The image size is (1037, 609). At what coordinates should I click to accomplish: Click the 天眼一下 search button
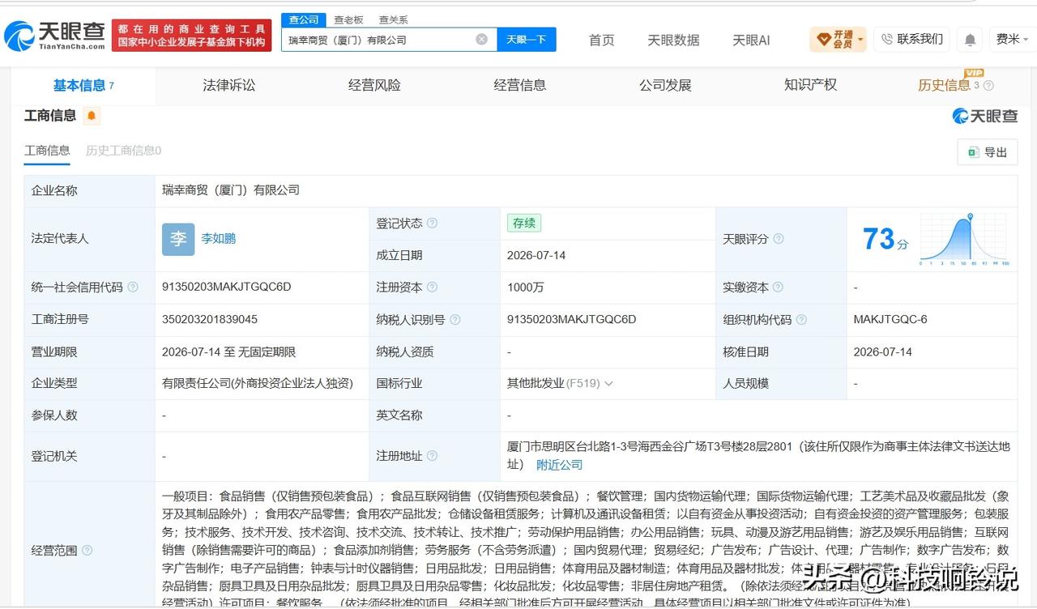pyautogui.click(x=527, y=39)
